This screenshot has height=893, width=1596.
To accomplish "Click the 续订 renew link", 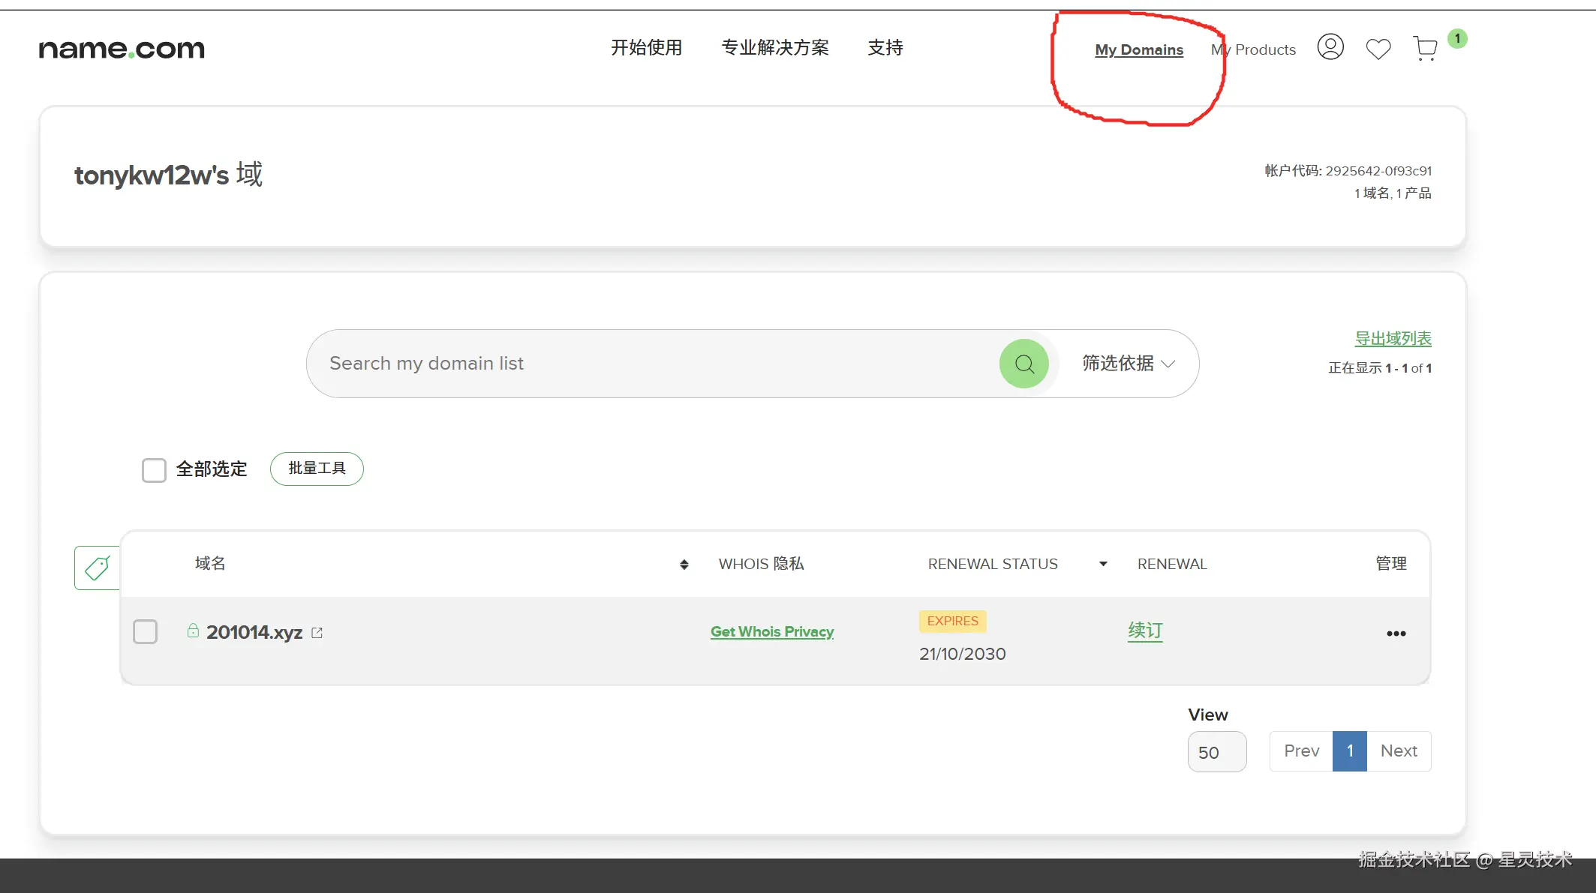I will click(1144, 631).
